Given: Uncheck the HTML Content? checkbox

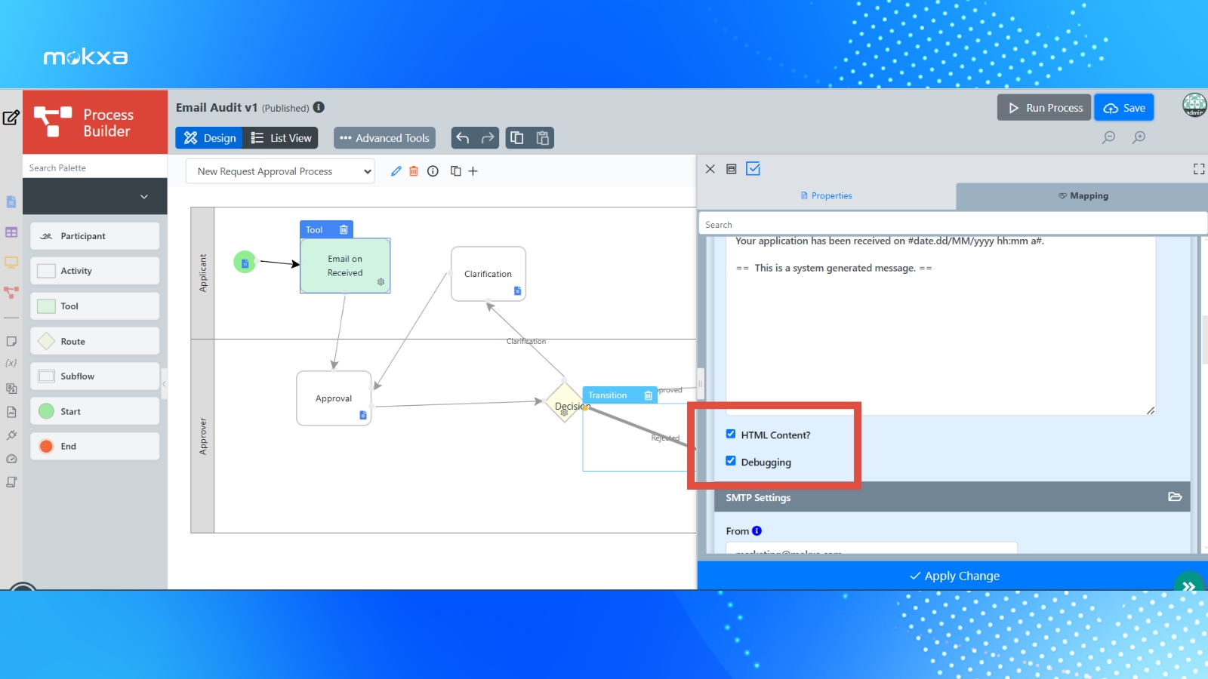Looking at the screenshot, I should point(731,434).
